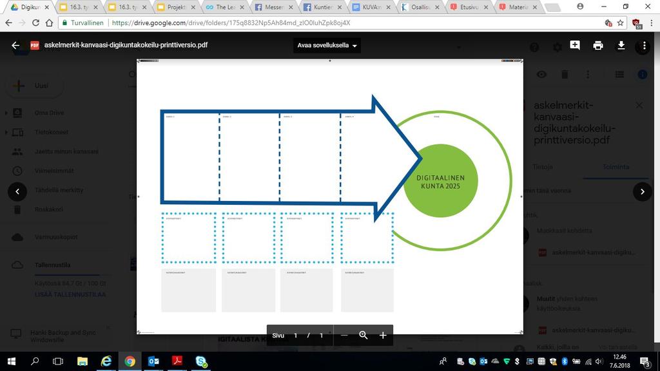Edit the current page number field
Viewport: 660px width, 371px height.
[295, 335]
